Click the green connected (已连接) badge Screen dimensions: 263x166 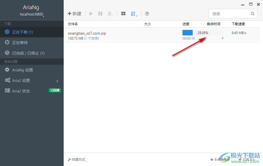tap(55, 90)
